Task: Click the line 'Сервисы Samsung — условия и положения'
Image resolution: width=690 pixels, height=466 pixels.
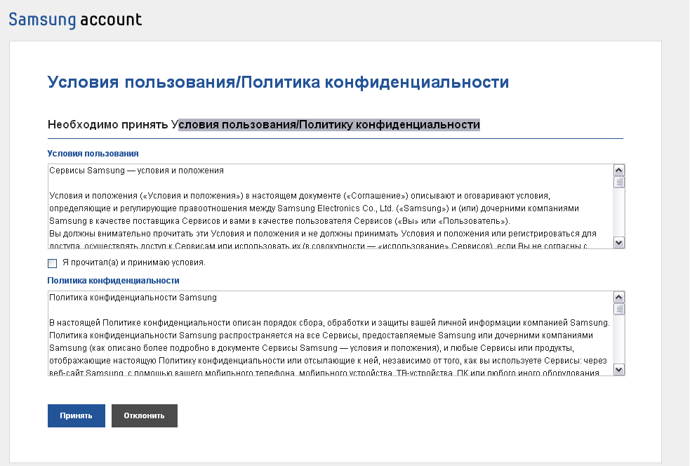Action: pos(136,171)
